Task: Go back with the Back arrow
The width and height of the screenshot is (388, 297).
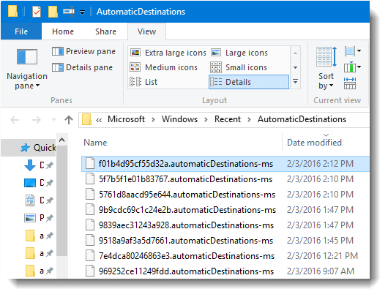Action: [x=15, y=120]
